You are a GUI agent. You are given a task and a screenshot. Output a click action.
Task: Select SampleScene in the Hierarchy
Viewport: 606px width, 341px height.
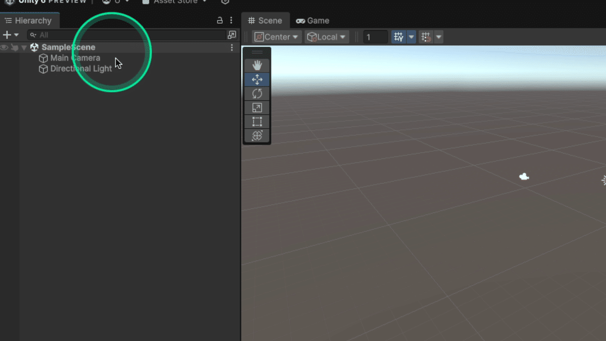[x=68, y=47]
